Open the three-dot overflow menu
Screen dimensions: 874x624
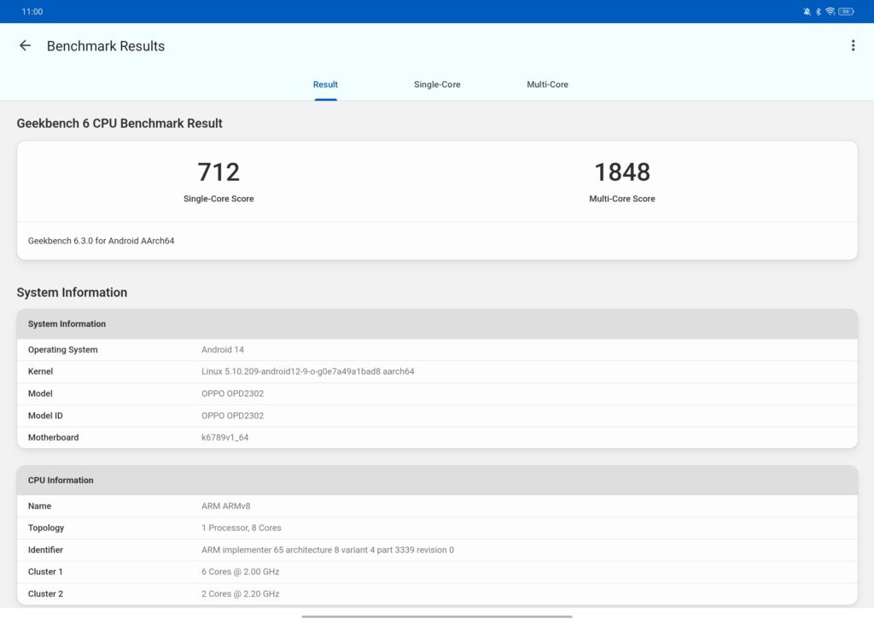click(853, 46)
